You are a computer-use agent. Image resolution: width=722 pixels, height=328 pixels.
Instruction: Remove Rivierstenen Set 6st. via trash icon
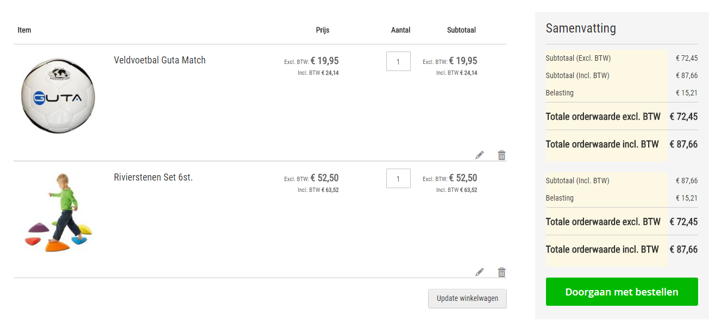501,272
